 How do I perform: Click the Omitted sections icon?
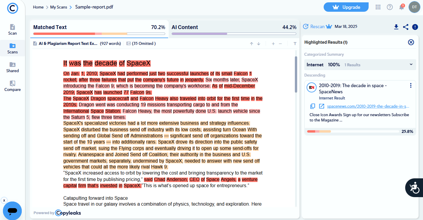128,43
